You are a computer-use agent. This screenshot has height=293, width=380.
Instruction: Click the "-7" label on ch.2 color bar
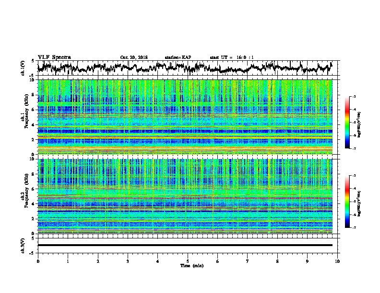click(354, 227)
